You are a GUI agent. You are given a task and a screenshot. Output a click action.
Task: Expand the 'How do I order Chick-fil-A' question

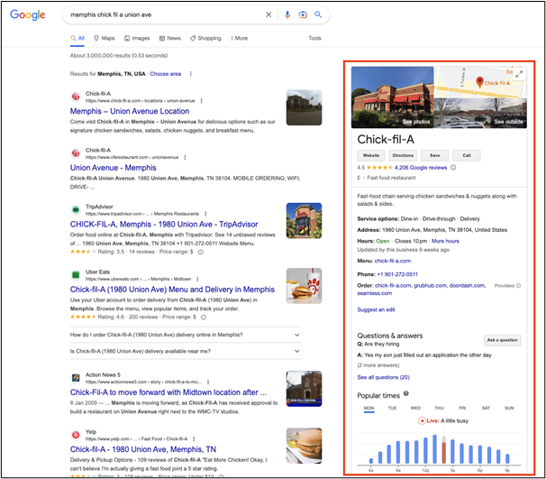click(x=298, y=336)
